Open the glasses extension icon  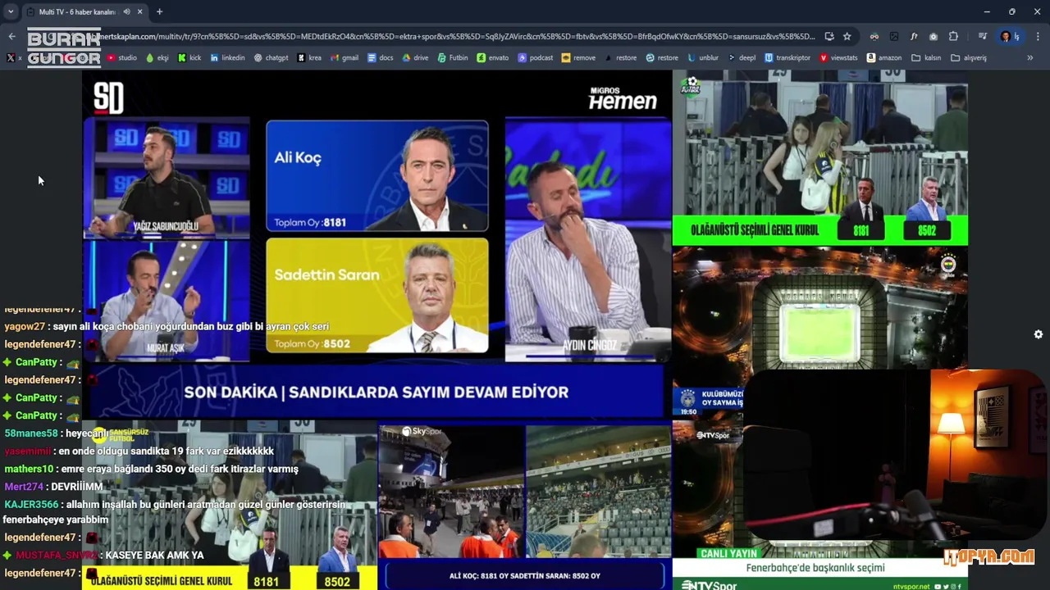point(874,36)
